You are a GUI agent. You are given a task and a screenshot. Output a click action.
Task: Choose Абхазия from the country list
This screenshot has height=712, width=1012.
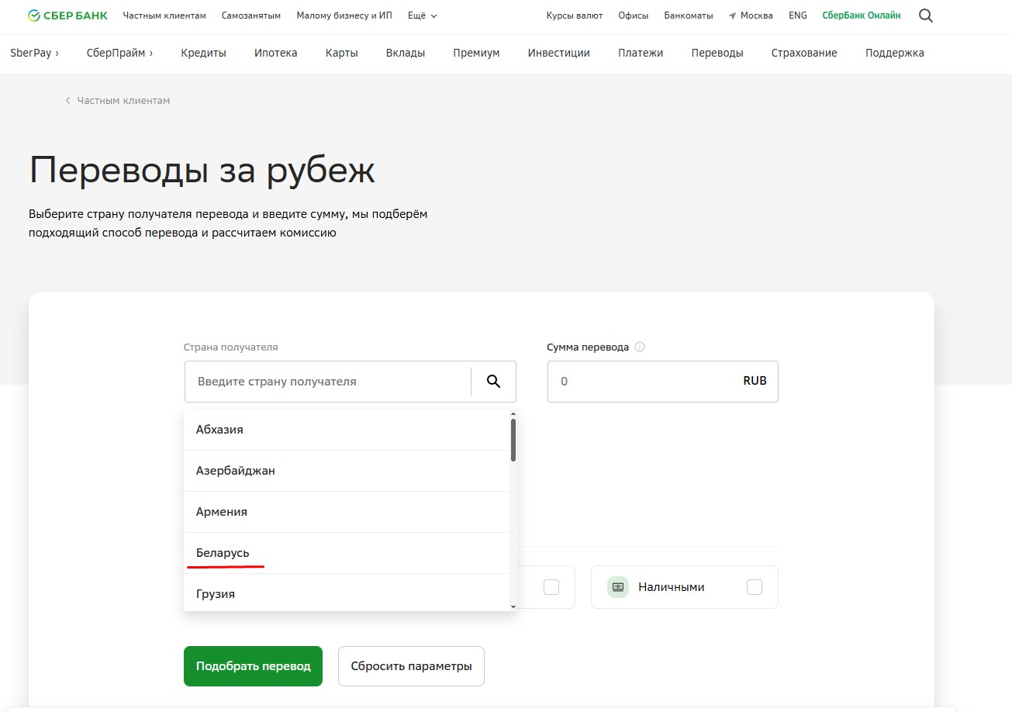pyautogui.click(x=347, y=430)
